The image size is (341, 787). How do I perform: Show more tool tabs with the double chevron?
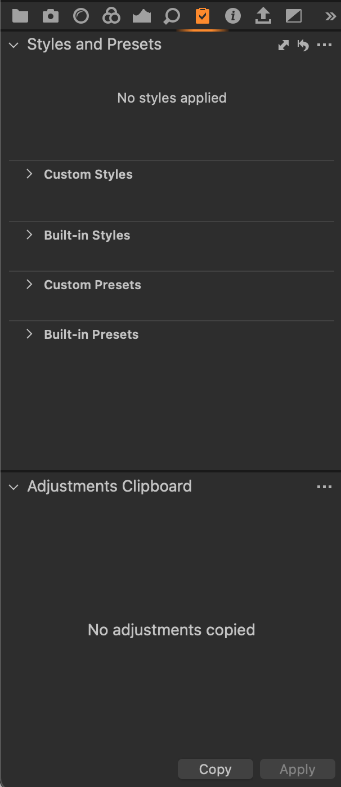(x=331, y=16)
